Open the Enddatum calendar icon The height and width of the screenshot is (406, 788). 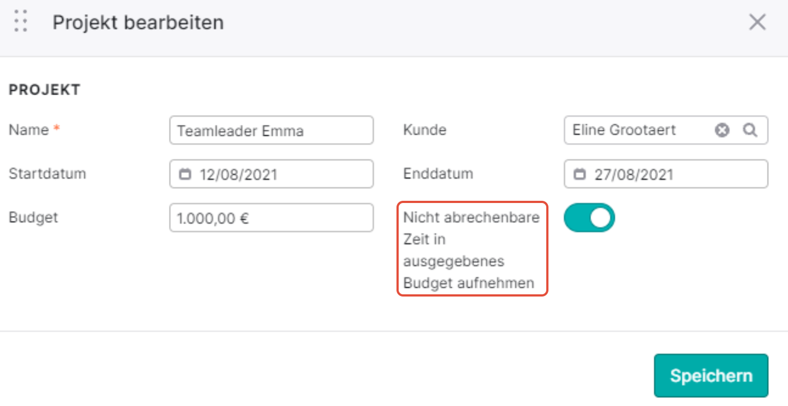(580, 174)
